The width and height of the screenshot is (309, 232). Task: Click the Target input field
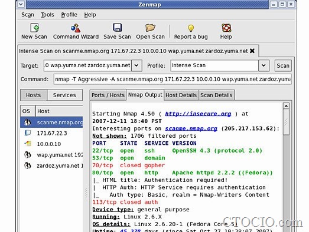click(x=87, y=65)
